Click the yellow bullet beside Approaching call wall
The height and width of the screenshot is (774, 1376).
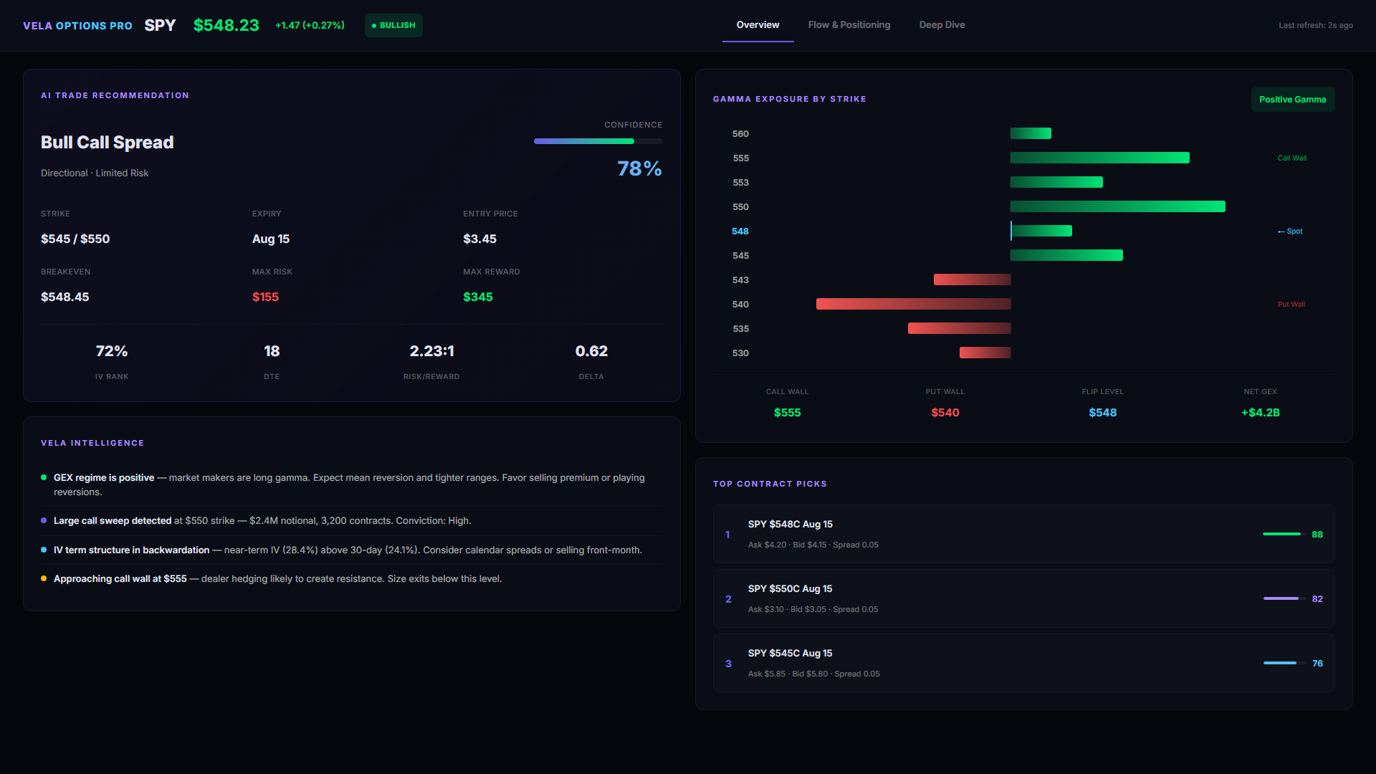click(44, 578)
